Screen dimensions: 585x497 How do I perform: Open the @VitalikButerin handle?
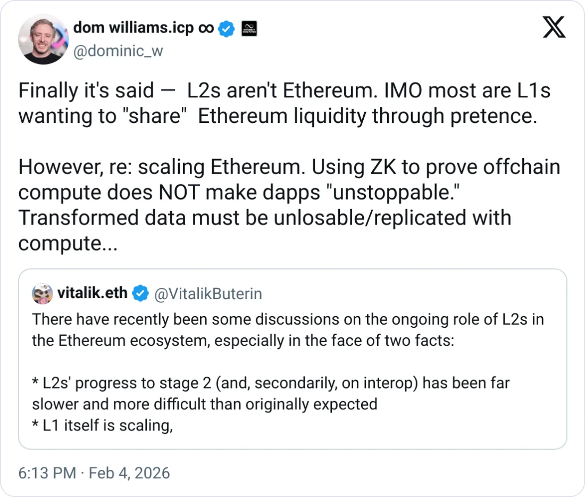207,294
